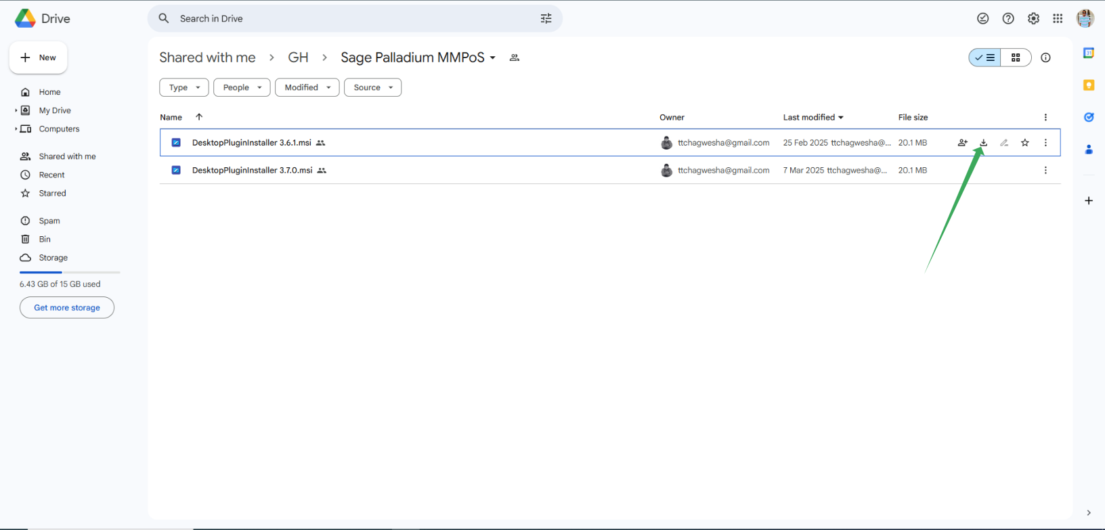Open the Google apps grid
This screenshot has height=530, width=1105.
point(1058,18)
